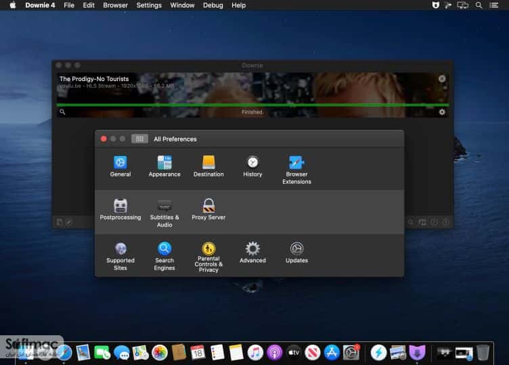Open the Updates preferences pane
This screenshot has width=509, height=365.
pos(296,253)
